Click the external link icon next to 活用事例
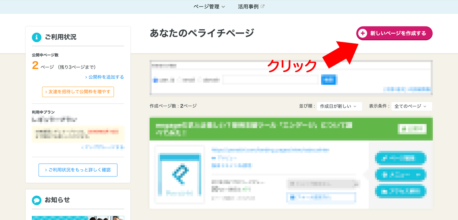This screenshot has width=458, height=220. click(x=263, y=6)
